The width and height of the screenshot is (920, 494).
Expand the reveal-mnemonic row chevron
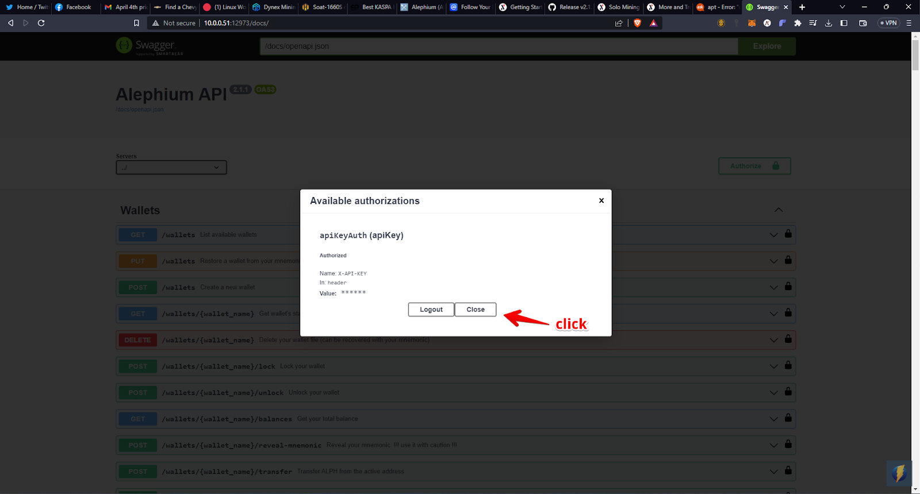point(774,445)
